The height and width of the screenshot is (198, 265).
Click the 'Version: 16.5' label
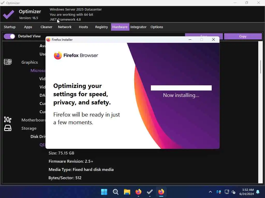[x=28, y=18]
